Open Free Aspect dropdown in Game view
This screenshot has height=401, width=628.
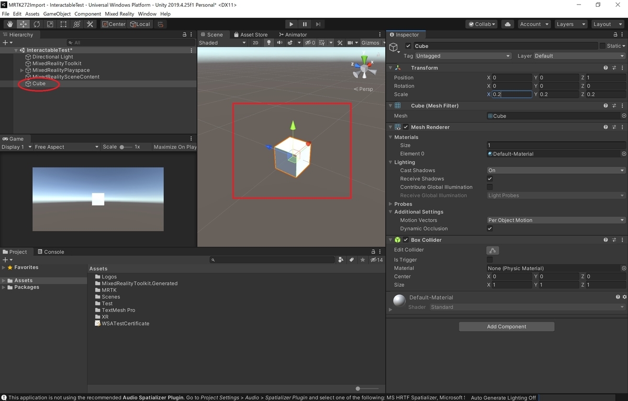point(66,147)
